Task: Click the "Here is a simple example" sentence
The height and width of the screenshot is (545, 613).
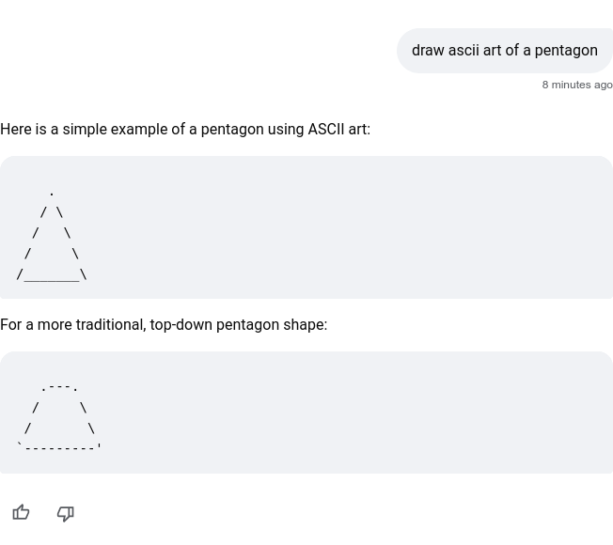Action: (185, 130)
